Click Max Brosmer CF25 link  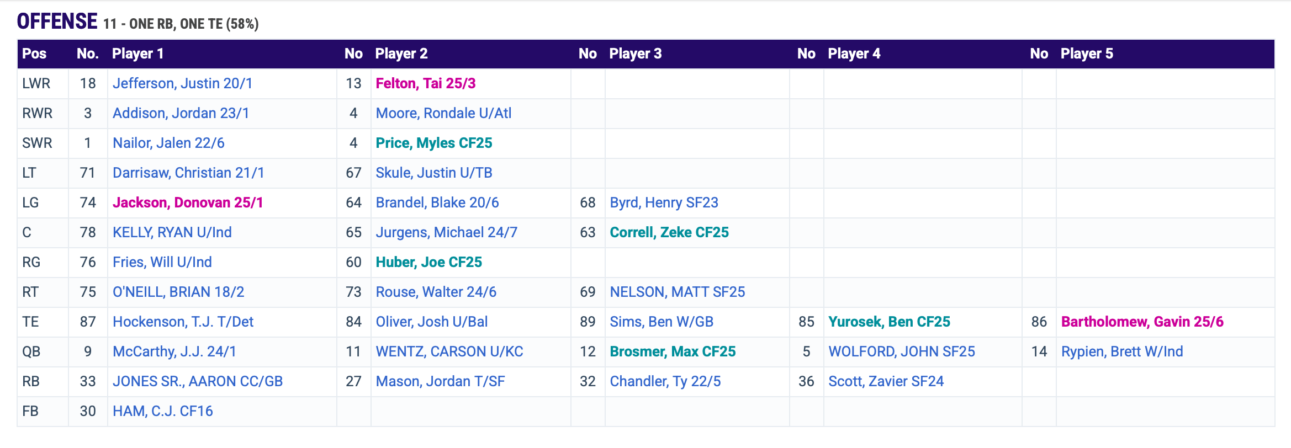672,351
